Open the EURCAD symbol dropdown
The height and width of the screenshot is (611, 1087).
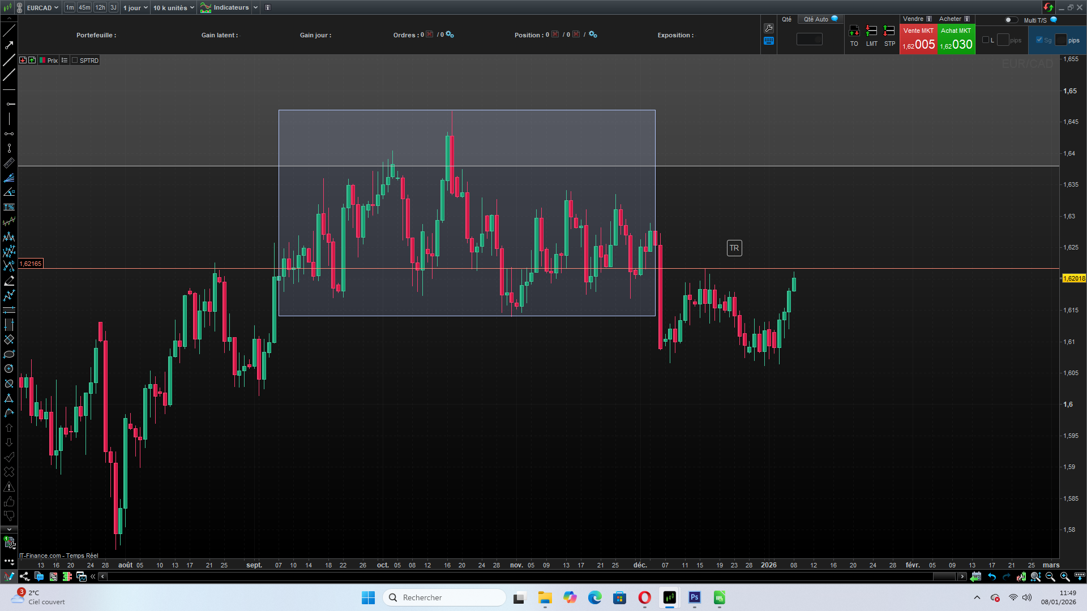[x=42, y=8]
